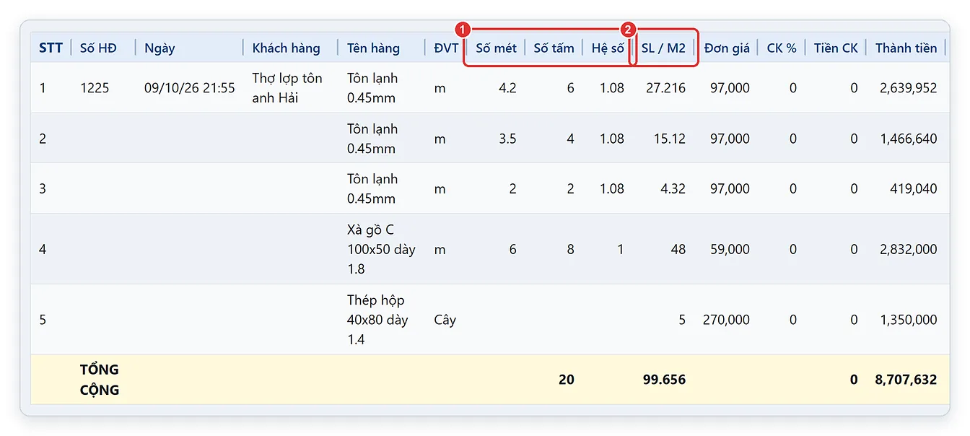Click the unit price 59,000

pos(729,250)
